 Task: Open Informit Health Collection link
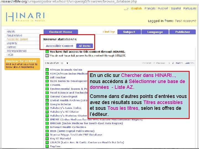click(x=68, y=127)
